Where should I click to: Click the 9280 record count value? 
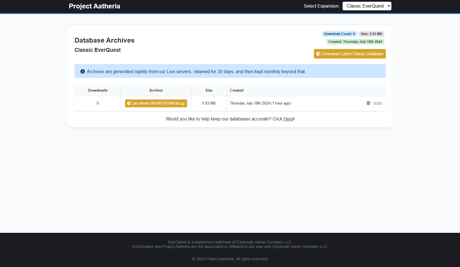click(377, 103)
